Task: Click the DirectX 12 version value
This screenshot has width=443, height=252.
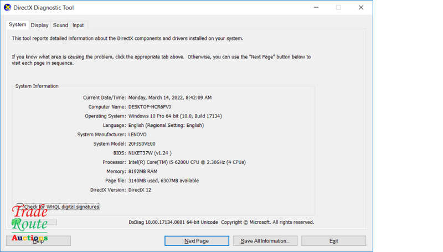Action: click(140, 190)
